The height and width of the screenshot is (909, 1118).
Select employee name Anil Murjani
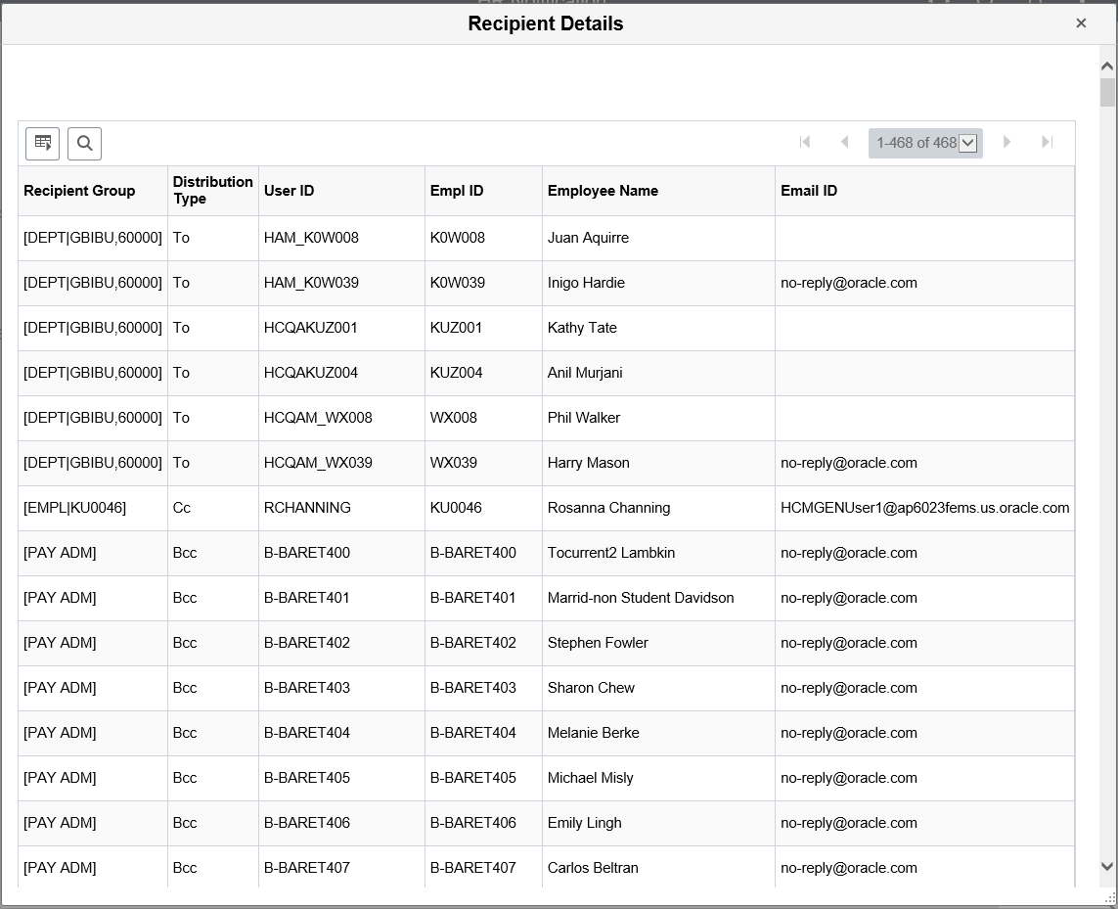pos(585,373)
